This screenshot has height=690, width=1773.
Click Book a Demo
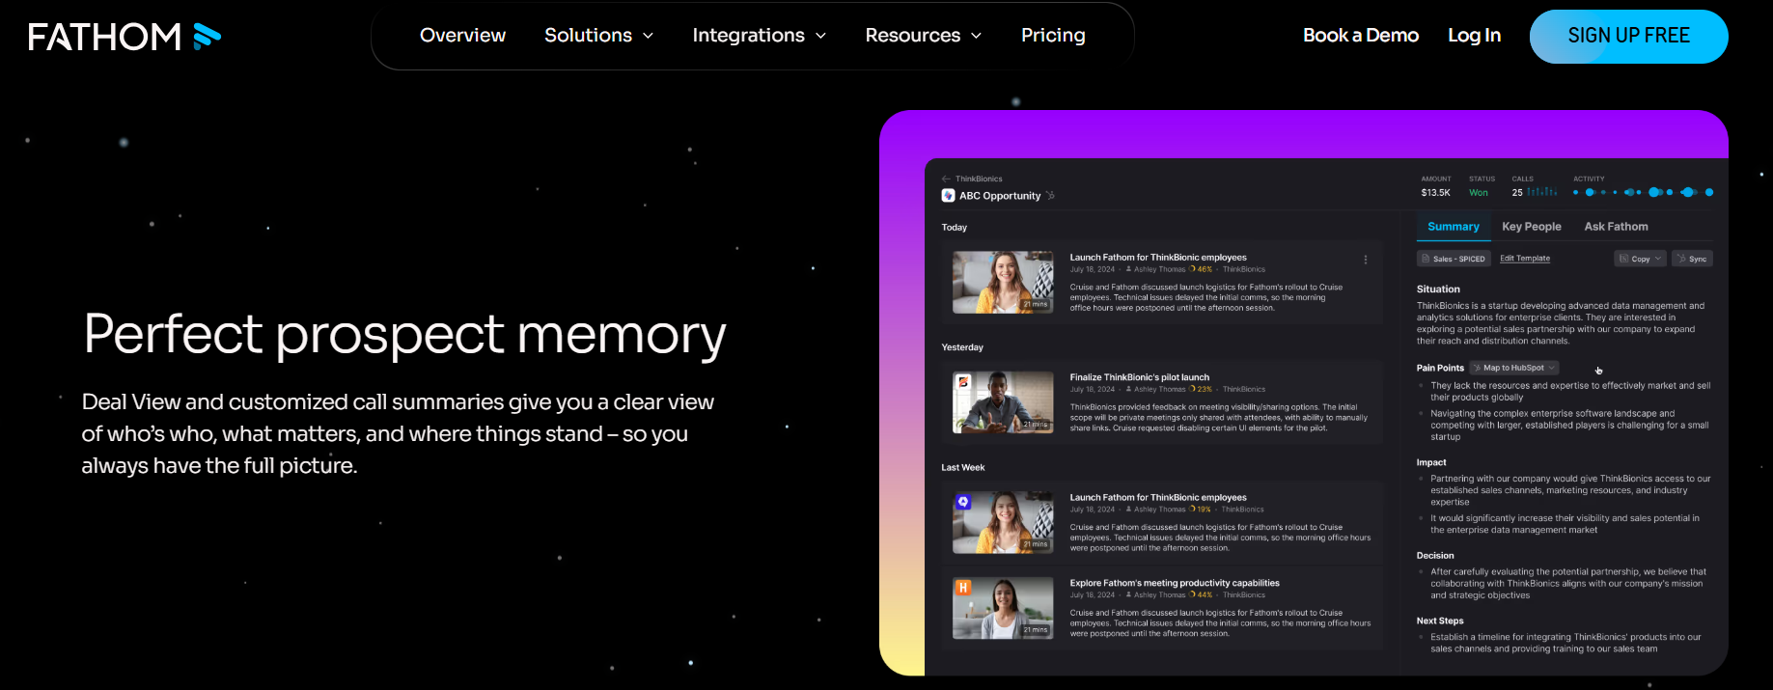[1361, 36]
